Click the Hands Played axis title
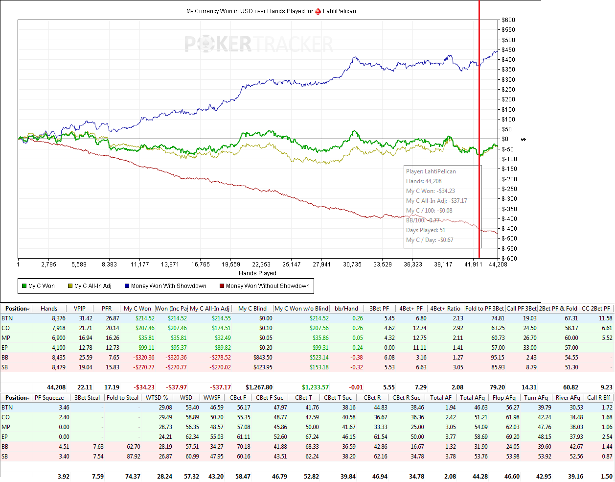This screenshot has width=615, height=482. point(257,273)
